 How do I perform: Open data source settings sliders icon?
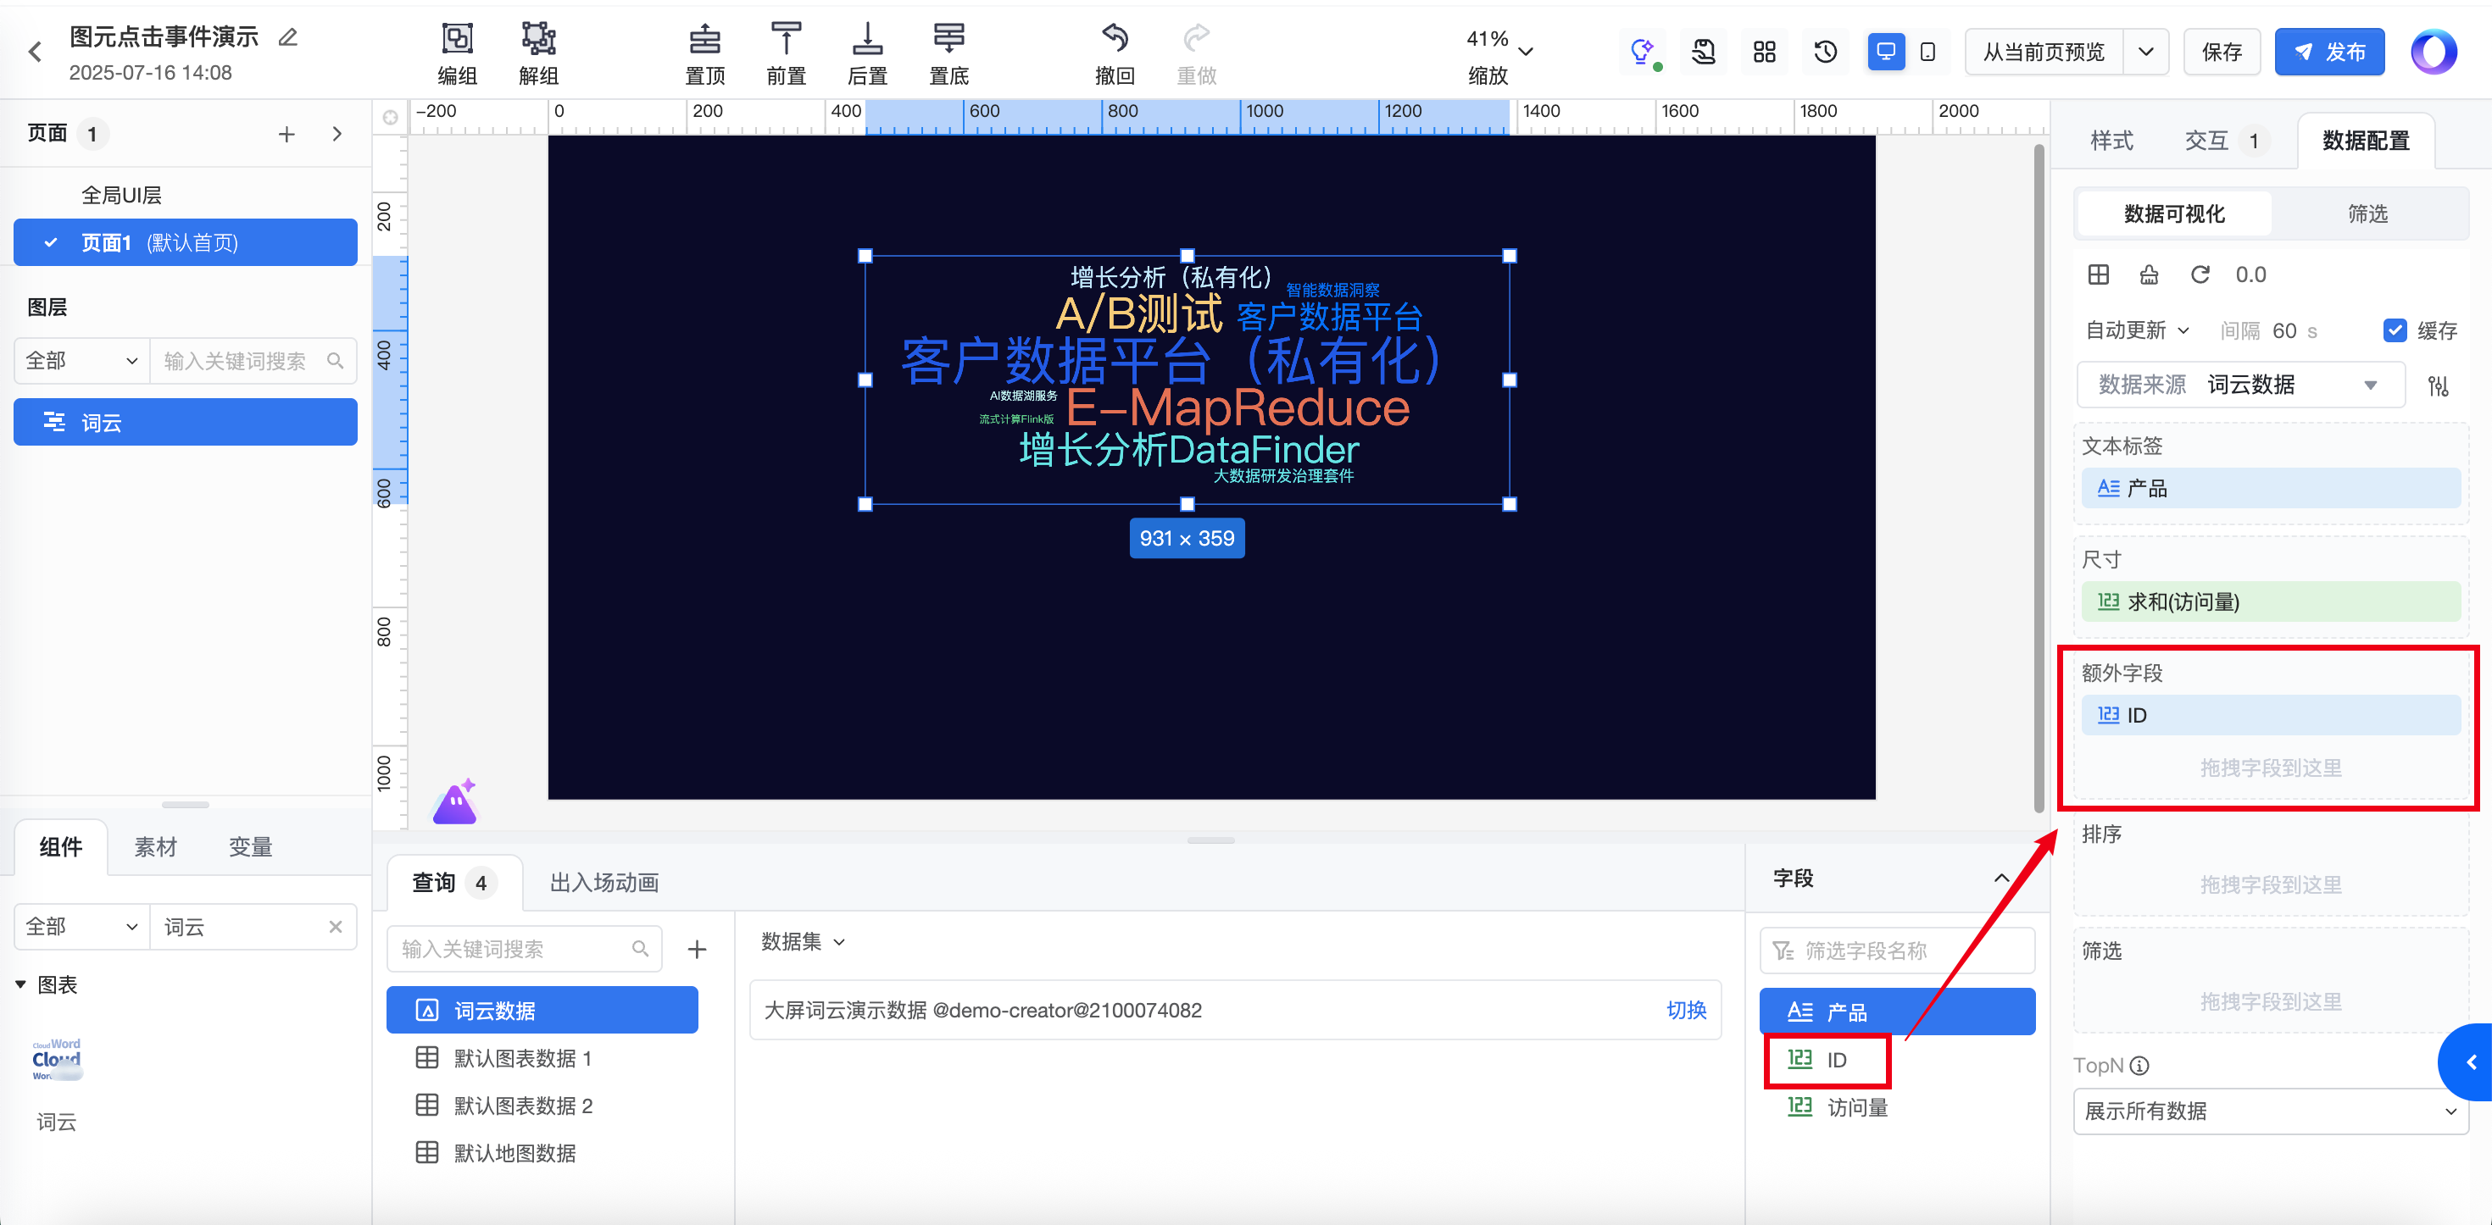[2438, 385]
